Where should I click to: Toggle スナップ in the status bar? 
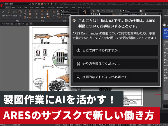point(58,125)
